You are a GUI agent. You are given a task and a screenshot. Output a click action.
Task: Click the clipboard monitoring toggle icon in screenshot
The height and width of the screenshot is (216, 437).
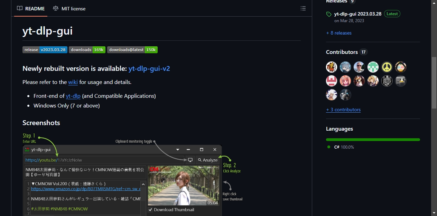190,160
